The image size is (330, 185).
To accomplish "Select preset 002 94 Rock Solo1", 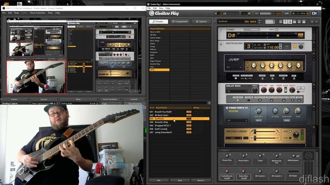I will [179, 115].
